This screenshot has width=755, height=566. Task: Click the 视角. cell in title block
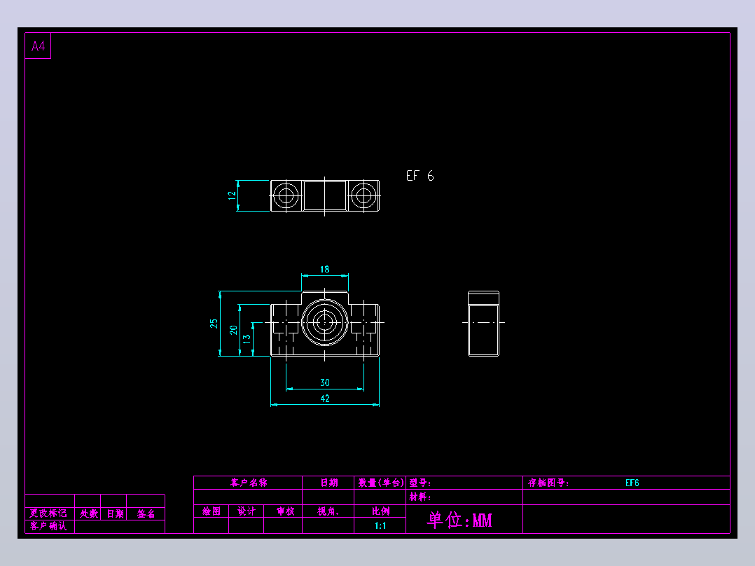coord(328,511)
